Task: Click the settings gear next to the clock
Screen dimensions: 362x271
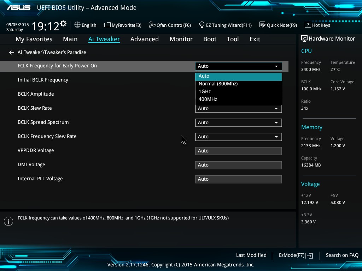Action: pyautogui.click(x=63, y=24)
